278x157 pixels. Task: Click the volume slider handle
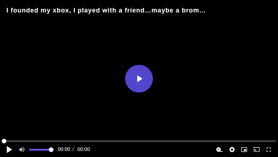tap(51, 150)
